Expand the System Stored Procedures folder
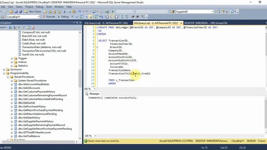This screenshot has width=267, height=150. click(x=12, y=81)
